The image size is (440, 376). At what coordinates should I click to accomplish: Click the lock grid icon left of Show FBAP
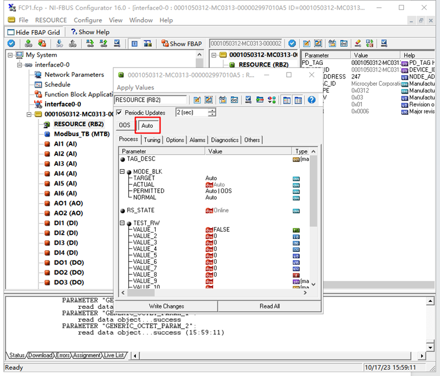(x=147, y=44)
